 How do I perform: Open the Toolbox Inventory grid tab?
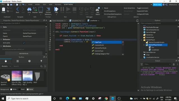[18, 61]
